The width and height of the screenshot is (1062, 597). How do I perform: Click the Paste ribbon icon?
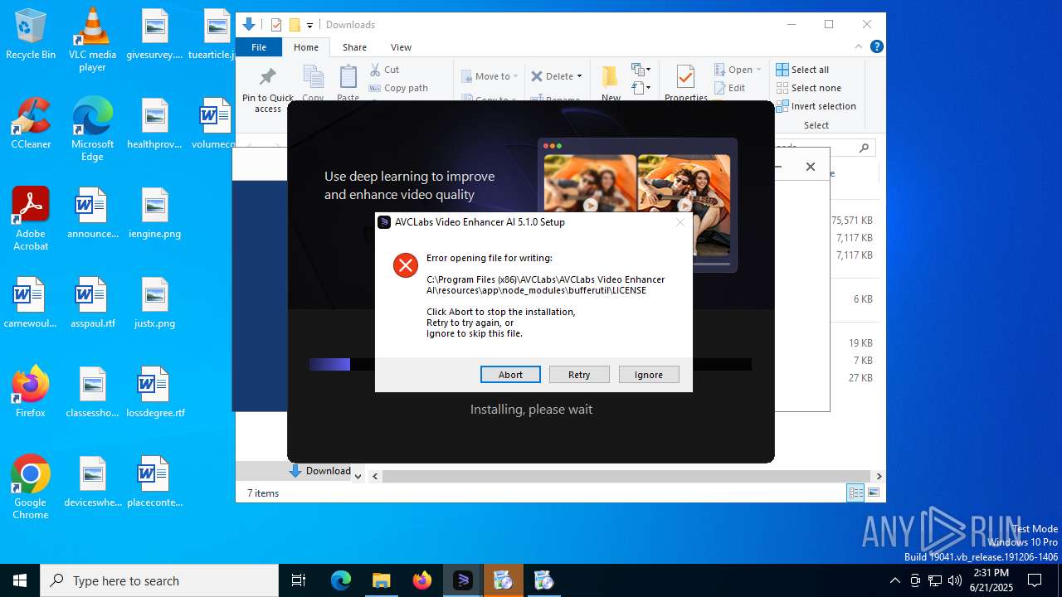pos(348,79)
